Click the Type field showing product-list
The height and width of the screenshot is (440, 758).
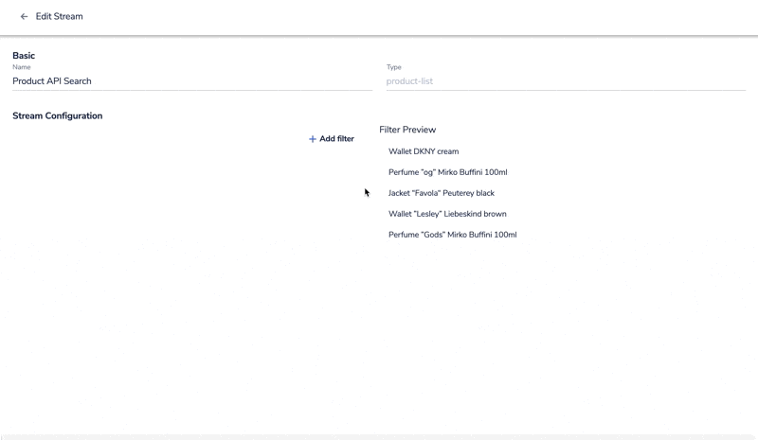point(566,81)
